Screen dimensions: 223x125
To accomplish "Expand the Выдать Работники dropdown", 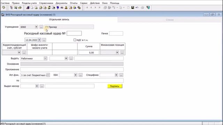I will point(45,58).
